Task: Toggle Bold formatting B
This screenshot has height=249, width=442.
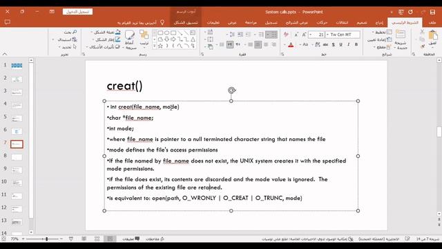Action: pos(356,44)
